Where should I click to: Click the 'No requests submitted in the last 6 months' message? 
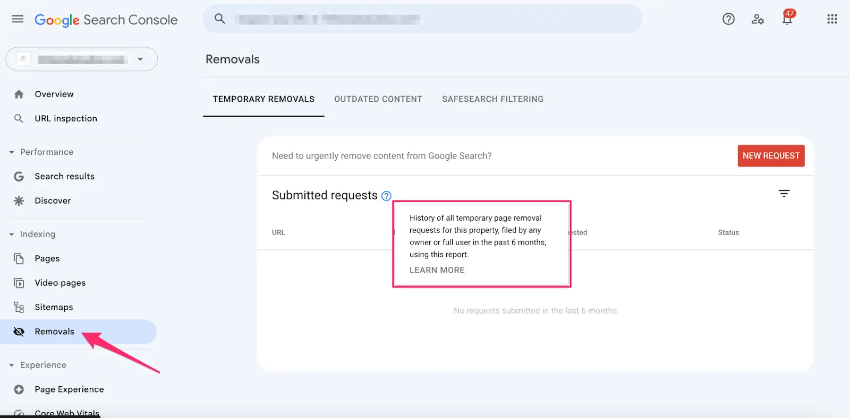(535, 310)
